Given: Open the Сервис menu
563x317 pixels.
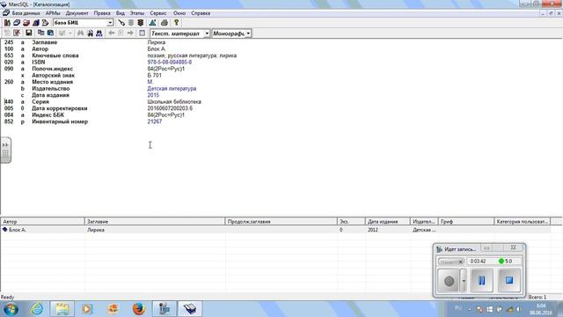Looking at the screenshot, I should tap(158, 13).
